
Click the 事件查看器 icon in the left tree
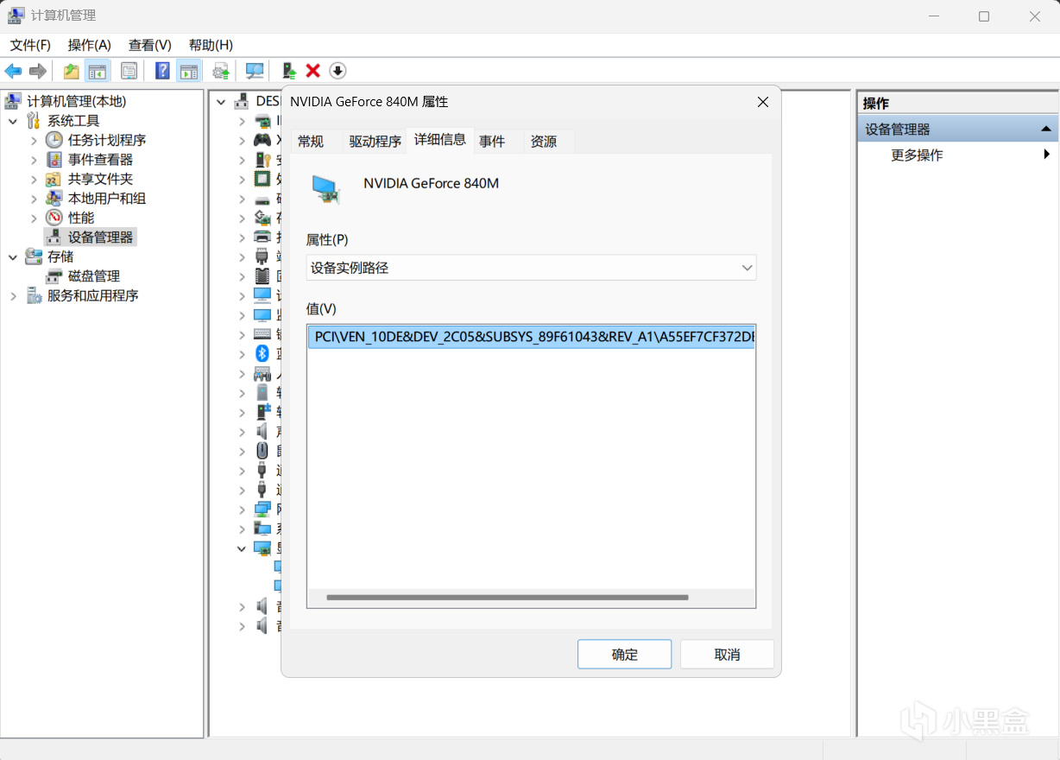[54, 159]
